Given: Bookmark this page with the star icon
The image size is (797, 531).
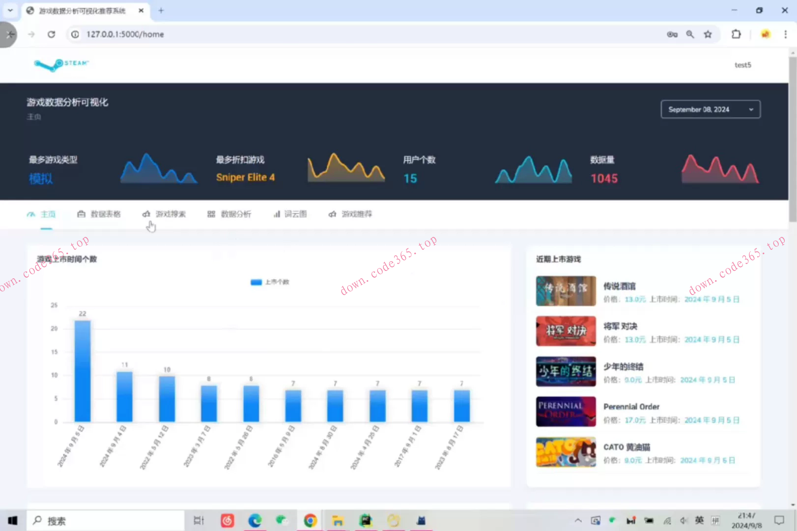Looking at the screenshot, I should (708, 34).
